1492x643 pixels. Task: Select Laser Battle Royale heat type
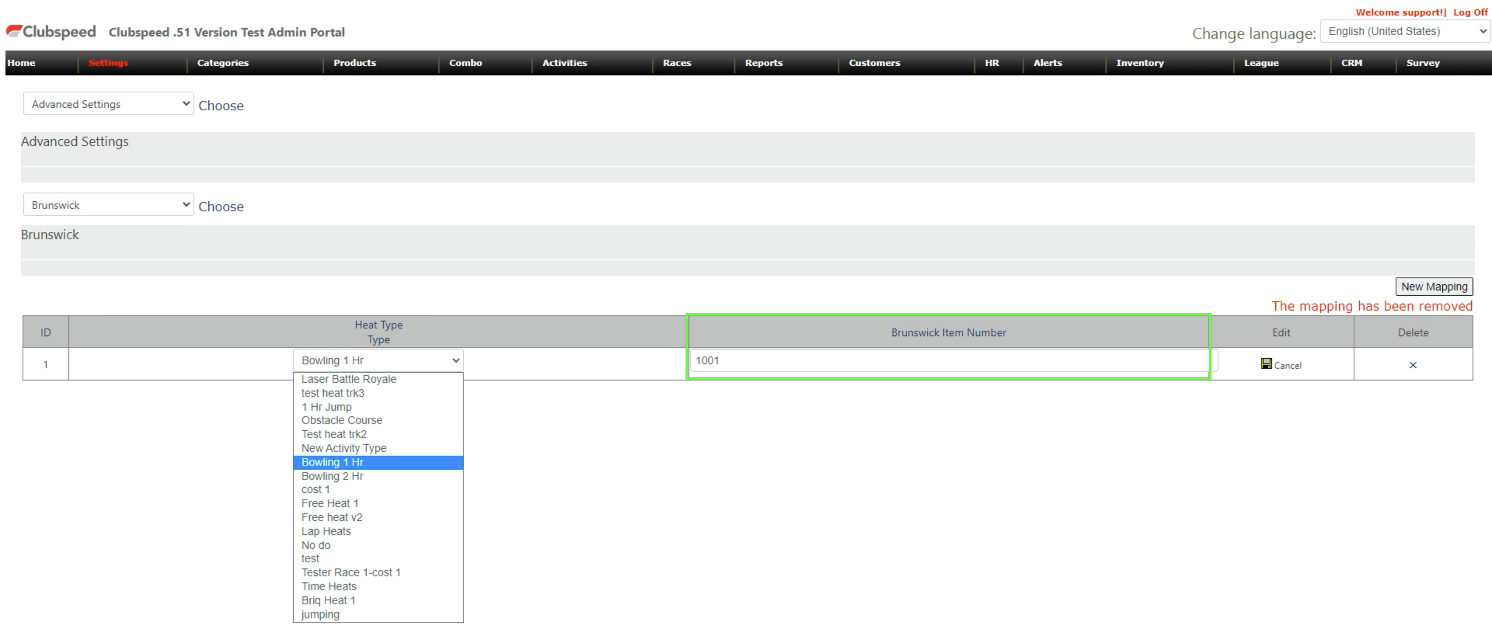[378, 379]
